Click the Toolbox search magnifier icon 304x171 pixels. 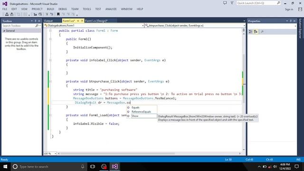click(37, 26)
